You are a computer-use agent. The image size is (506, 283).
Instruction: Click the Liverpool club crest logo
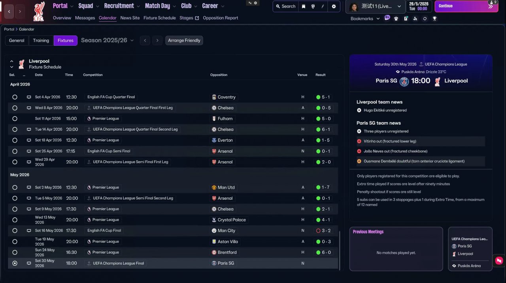tap(39, 11)
